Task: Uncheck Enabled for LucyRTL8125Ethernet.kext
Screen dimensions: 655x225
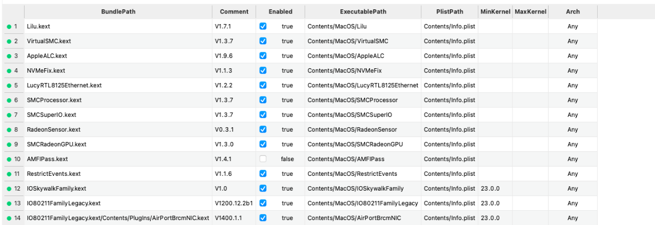Action: pos(263,85)
